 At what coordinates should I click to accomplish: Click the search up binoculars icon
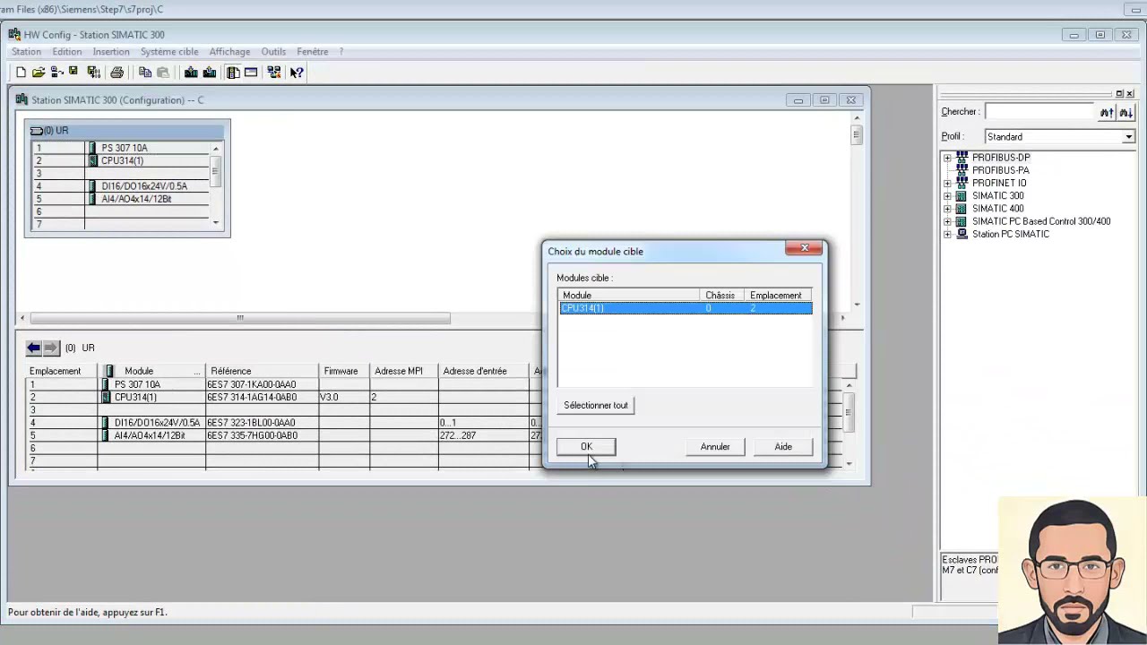pyautogui.click(x=1107, y=112)
